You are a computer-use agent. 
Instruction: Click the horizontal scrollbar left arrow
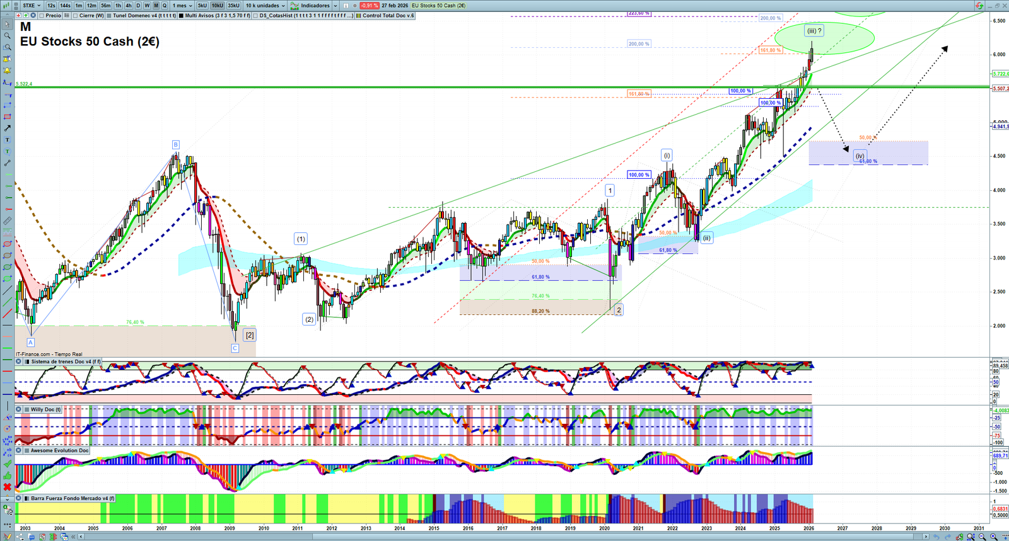click(81, 537)
